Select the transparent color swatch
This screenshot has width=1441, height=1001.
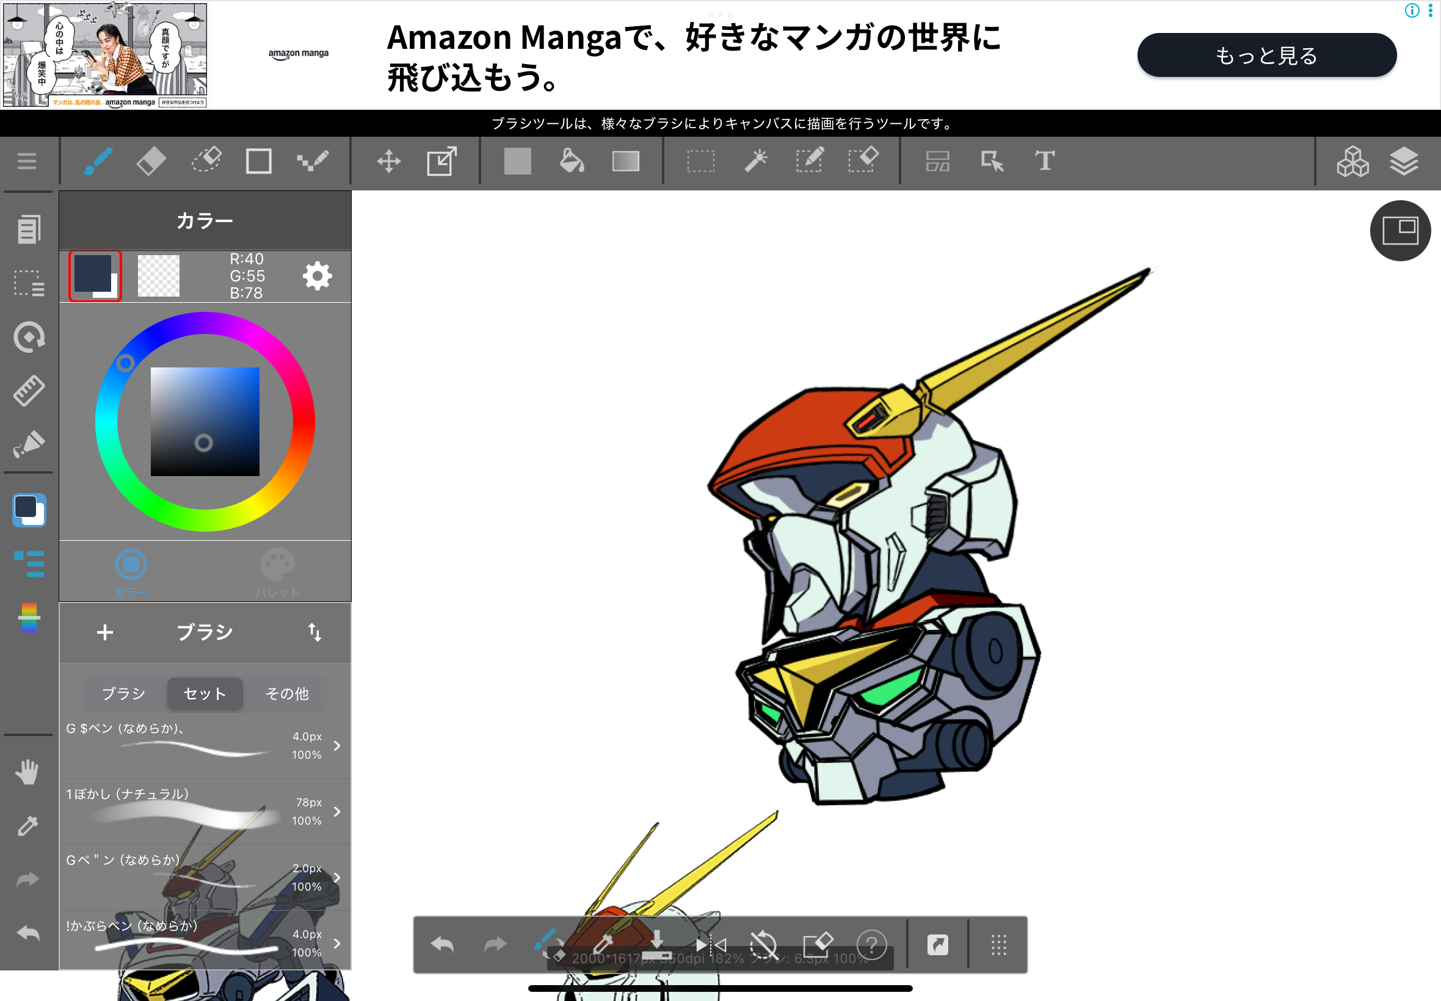[x=158, y=276]
